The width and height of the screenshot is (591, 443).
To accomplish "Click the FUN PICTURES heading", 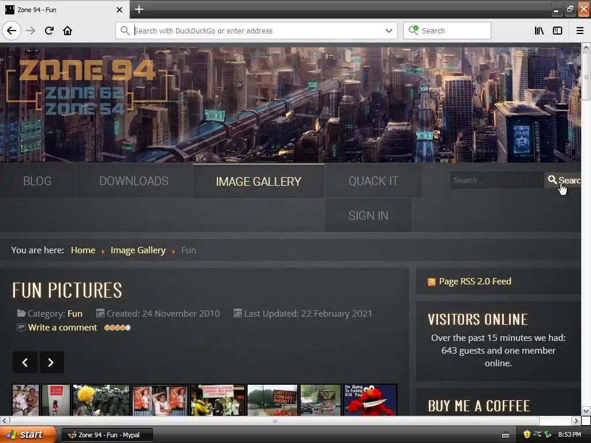I will pyautogui.click(x=67, y=290).
